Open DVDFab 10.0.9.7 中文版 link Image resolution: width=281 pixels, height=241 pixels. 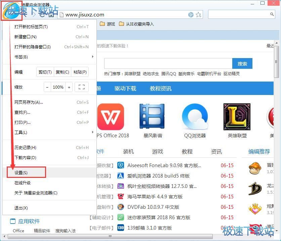[153, 207]
